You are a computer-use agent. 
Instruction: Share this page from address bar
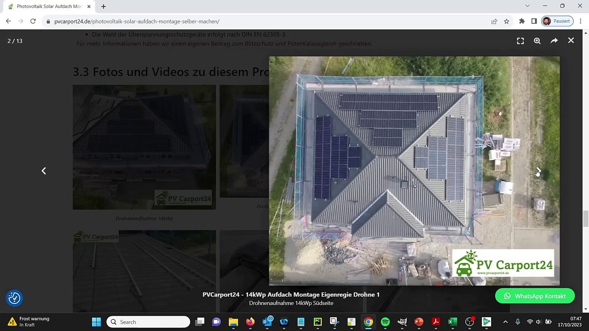tap(494, 21)
